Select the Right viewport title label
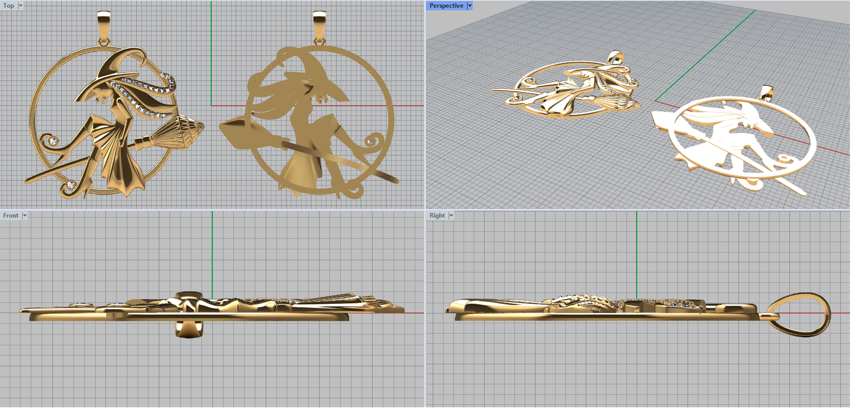The height and width of the screenshot is (410, 851). point(437,216)
